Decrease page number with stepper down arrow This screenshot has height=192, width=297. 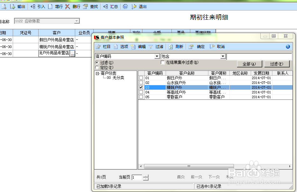(146, 179)
